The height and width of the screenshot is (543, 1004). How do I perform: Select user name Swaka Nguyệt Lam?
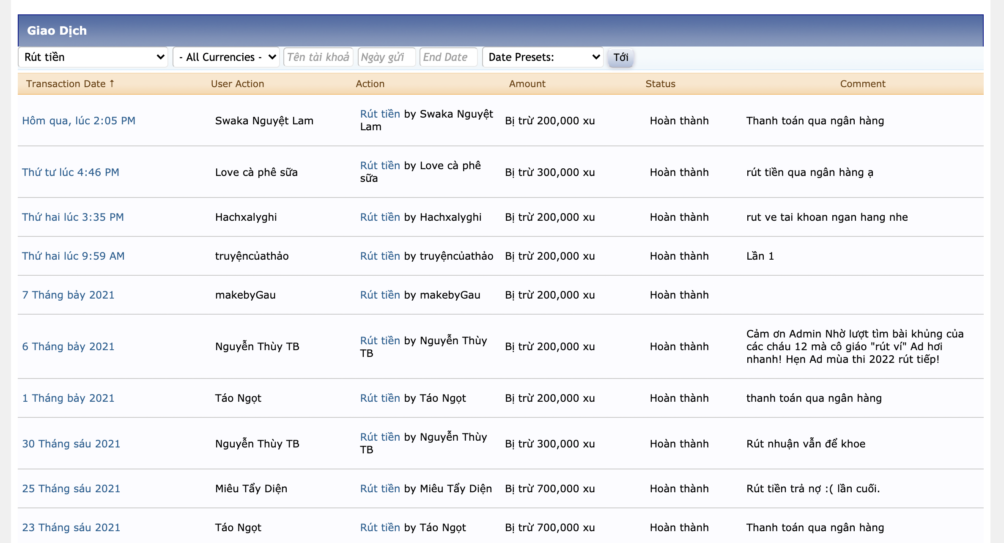point(264,121)
